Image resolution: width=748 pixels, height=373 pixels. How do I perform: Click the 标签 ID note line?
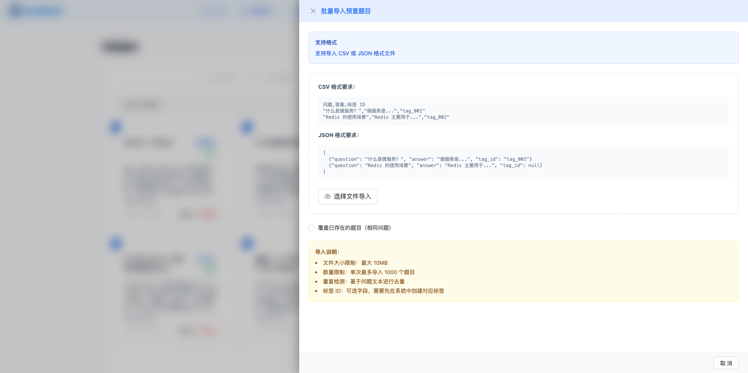pos(383,291)
